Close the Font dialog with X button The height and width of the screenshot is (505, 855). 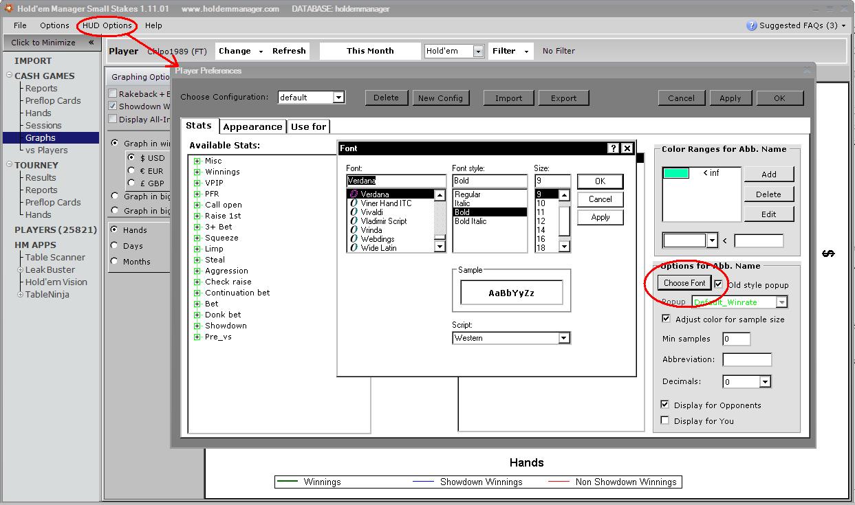pyautogui.click(x=627, y=148)
